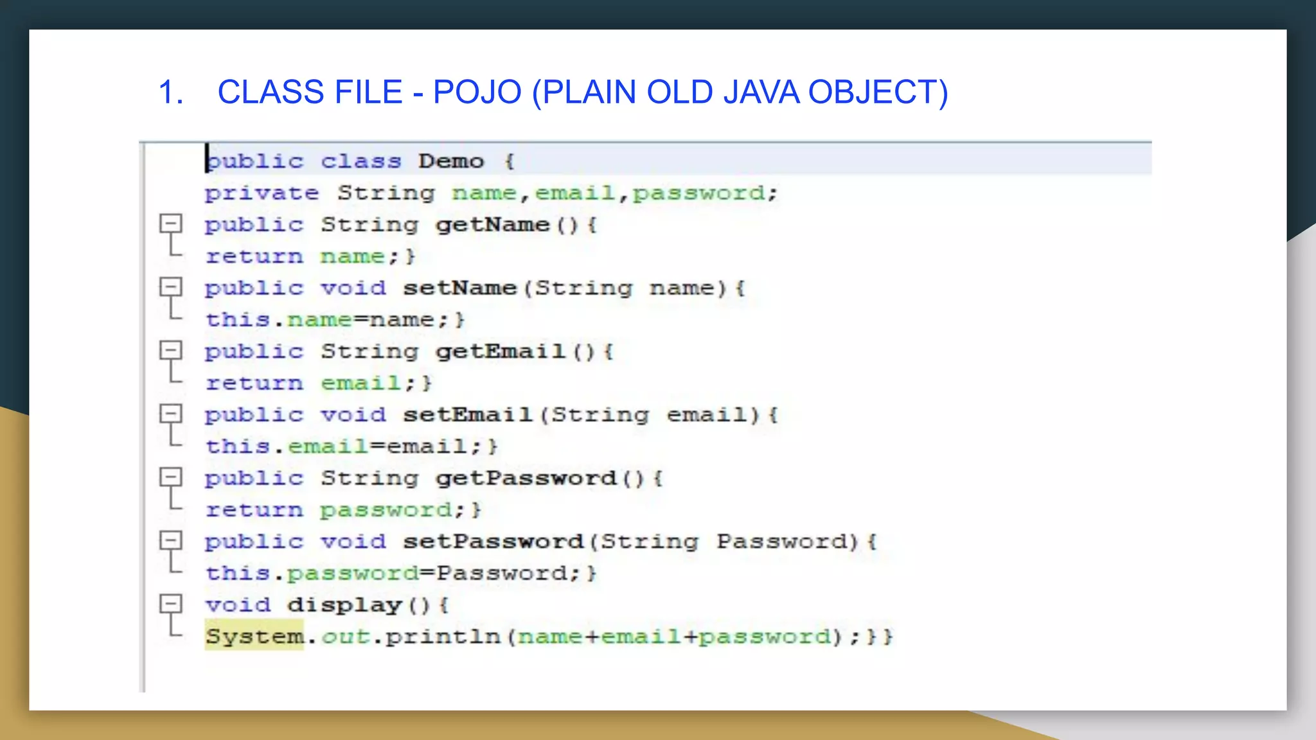Collapse the display() method fold icon
This screenshot has width=1316, height=740.
171,604
